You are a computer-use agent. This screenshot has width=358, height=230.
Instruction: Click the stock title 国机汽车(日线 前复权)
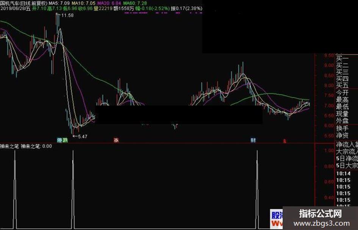(24, 3)
